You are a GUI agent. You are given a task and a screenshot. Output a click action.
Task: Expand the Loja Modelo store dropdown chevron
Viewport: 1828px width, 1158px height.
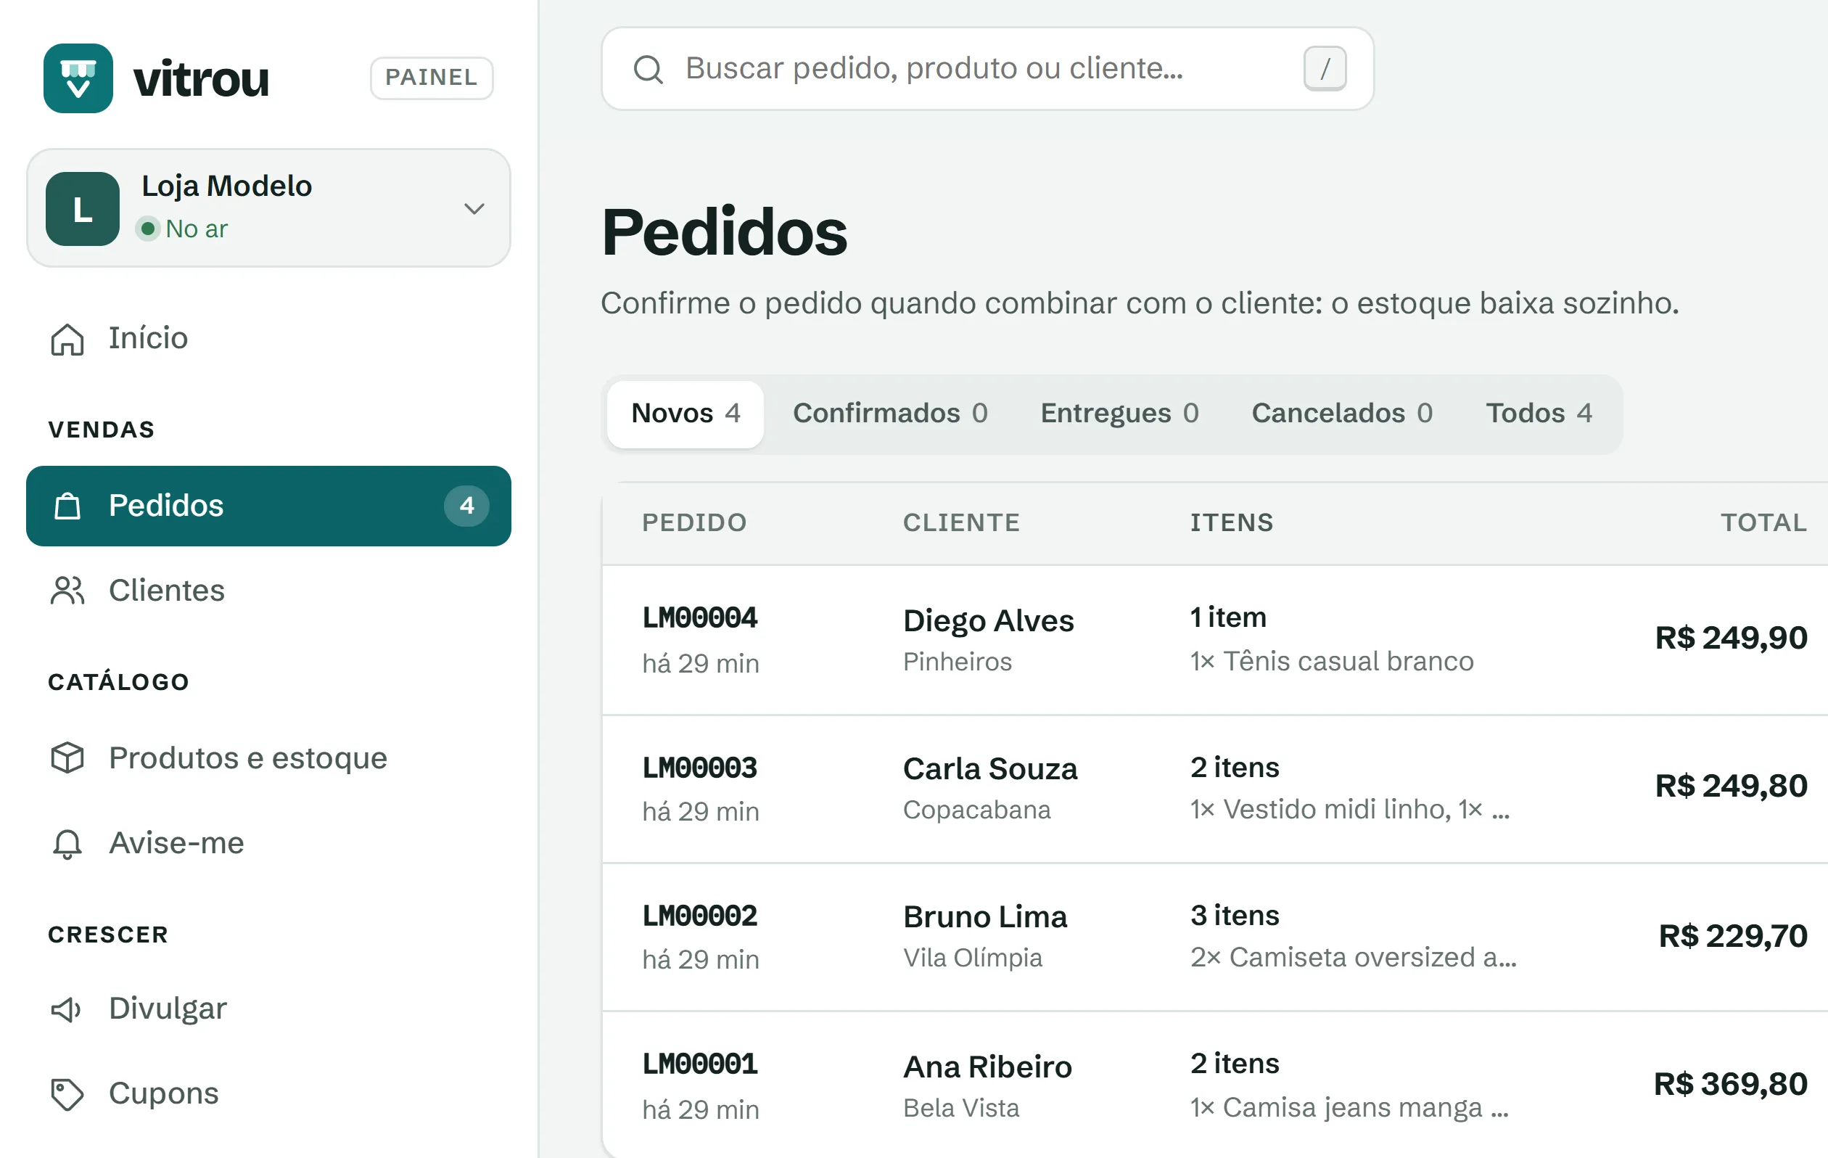coord(474,209)
